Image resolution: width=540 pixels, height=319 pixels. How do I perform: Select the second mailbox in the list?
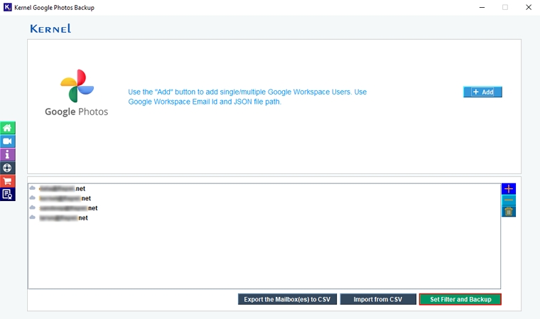65,198
